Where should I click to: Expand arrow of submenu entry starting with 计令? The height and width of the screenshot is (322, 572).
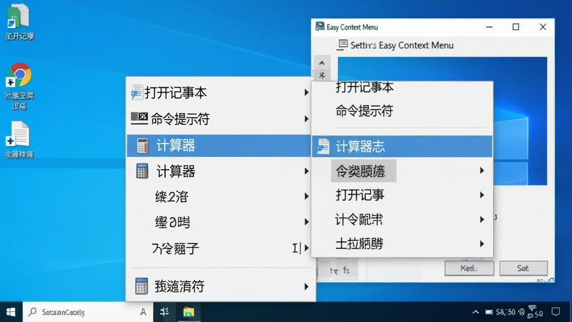pos(482,219)
